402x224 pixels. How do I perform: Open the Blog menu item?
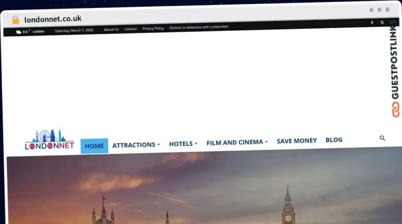point(334,140)
